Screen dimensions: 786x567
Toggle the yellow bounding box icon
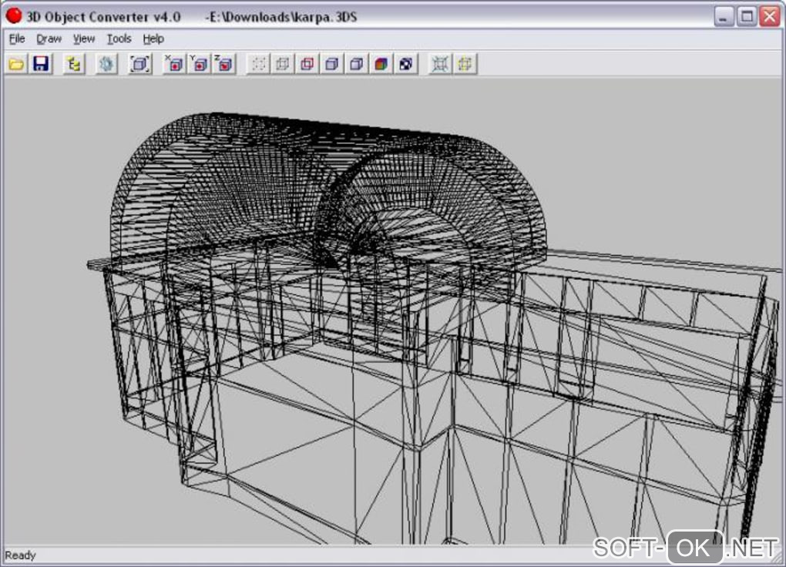[x=464, y=64]
